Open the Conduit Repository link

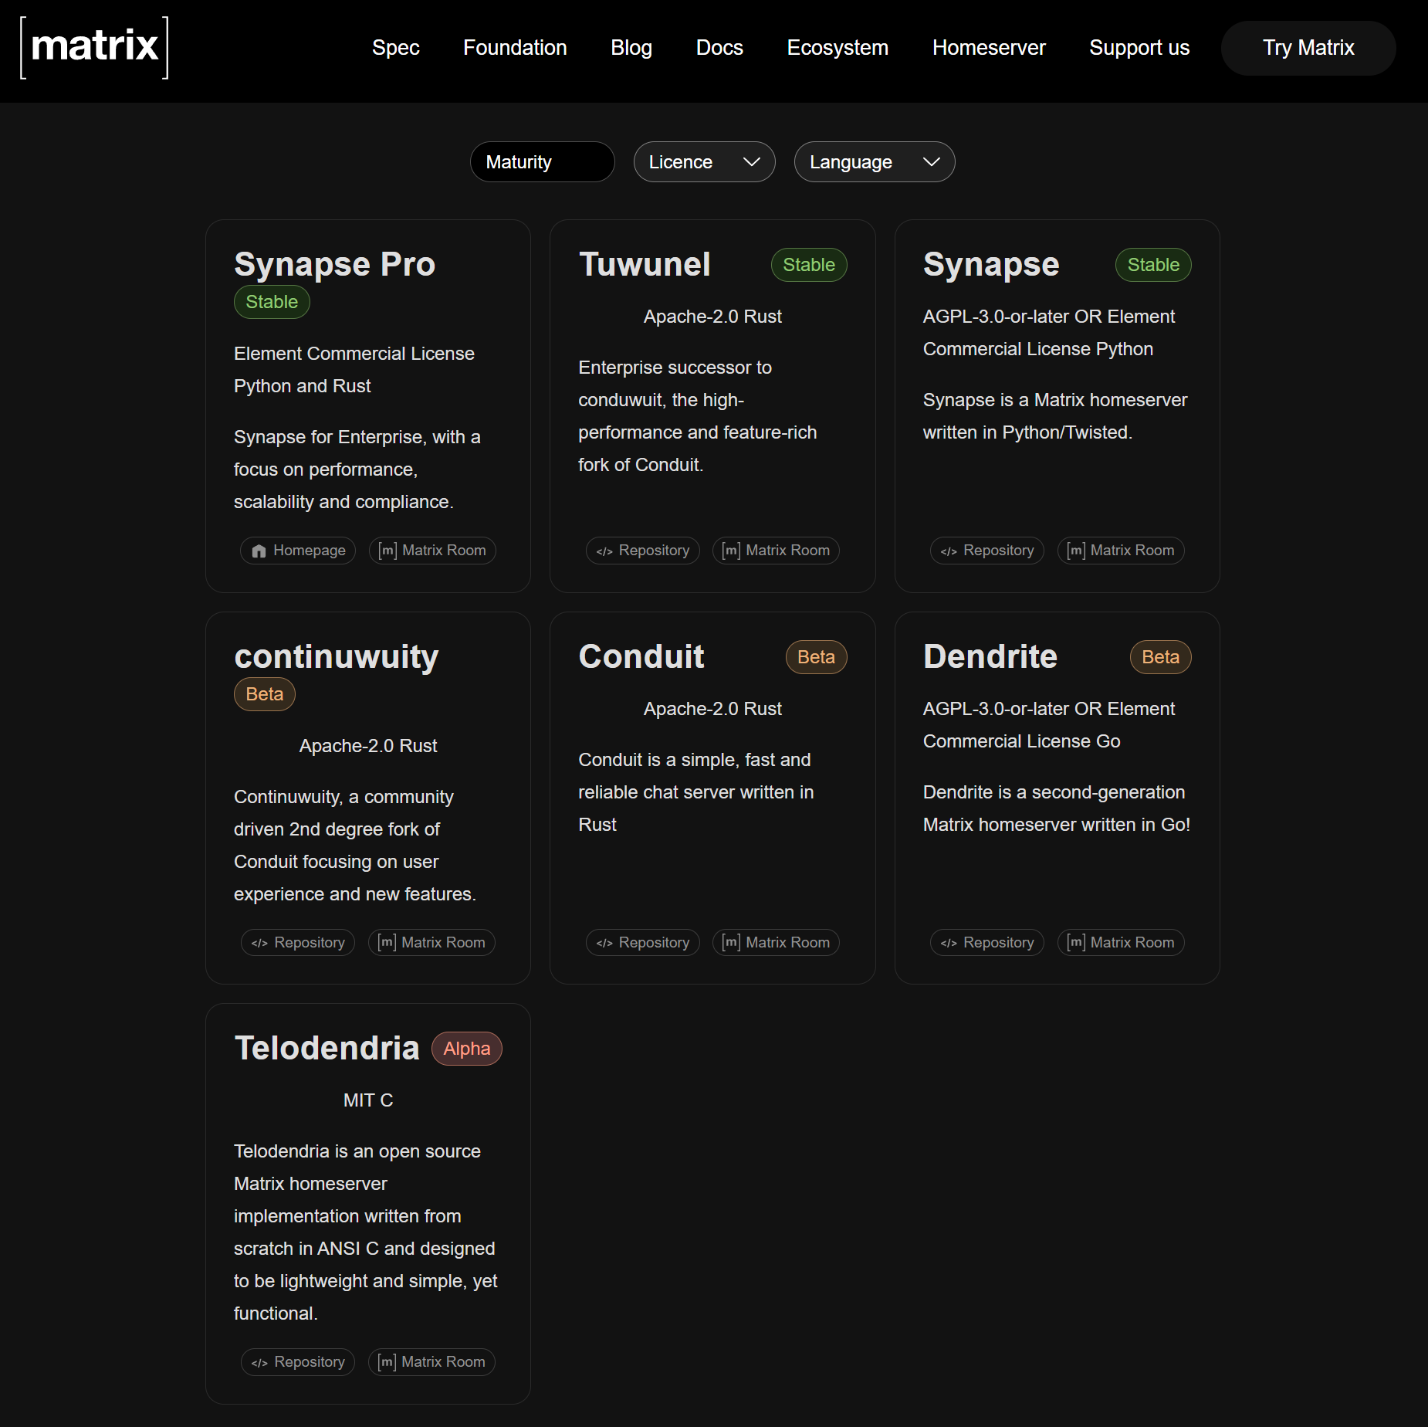coord(642,943)
